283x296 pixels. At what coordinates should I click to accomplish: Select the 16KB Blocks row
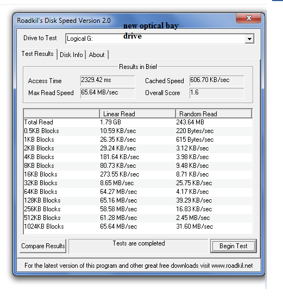pyautogui.click(x=138, y=174)
